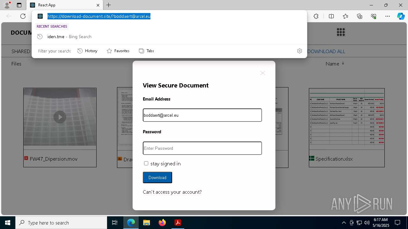Open Microsoft Edge from taskbar
This screenshot has height=229, width=408.
point(131,223)
